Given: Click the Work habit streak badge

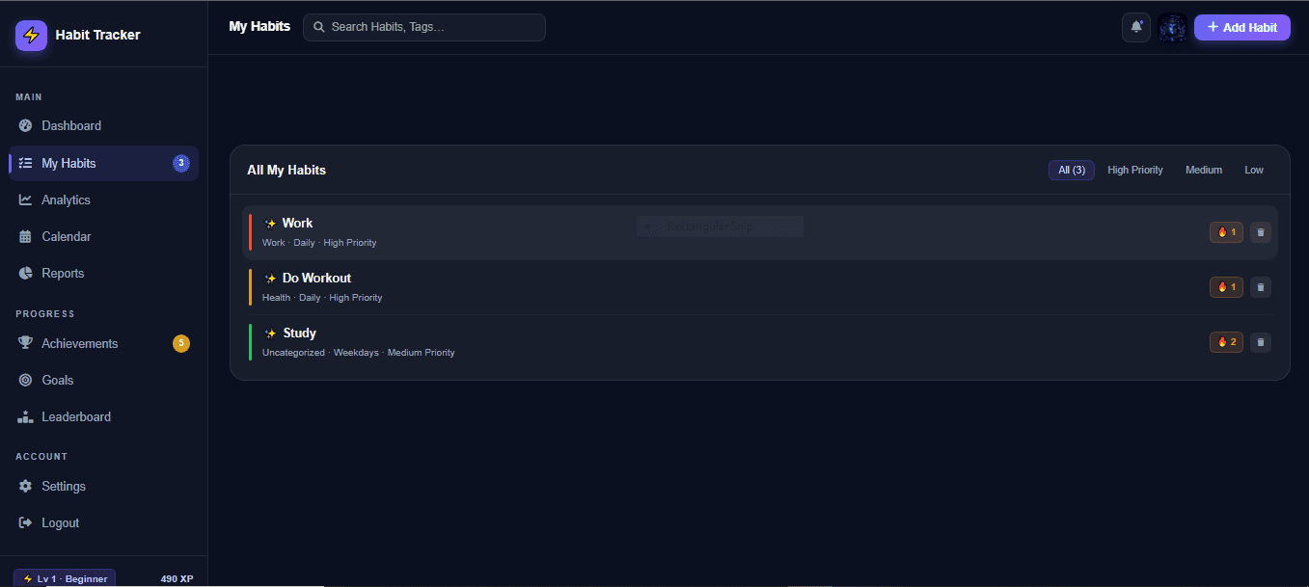Looking at the screenshot, I should click(1226, 232).
